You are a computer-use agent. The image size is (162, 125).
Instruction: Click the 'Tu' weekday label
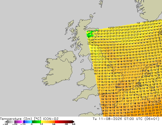tap(95, 119)
